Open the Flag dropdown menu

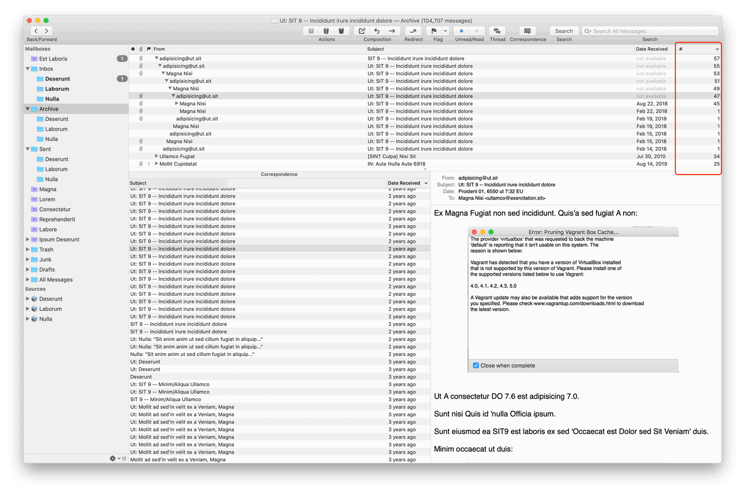[446, 31]
